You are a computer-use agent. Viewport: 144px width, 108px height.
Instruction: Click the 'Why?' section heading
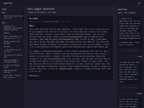[32, 26]
